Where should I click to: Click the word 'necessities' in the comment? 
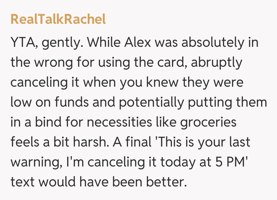(119, 122)
